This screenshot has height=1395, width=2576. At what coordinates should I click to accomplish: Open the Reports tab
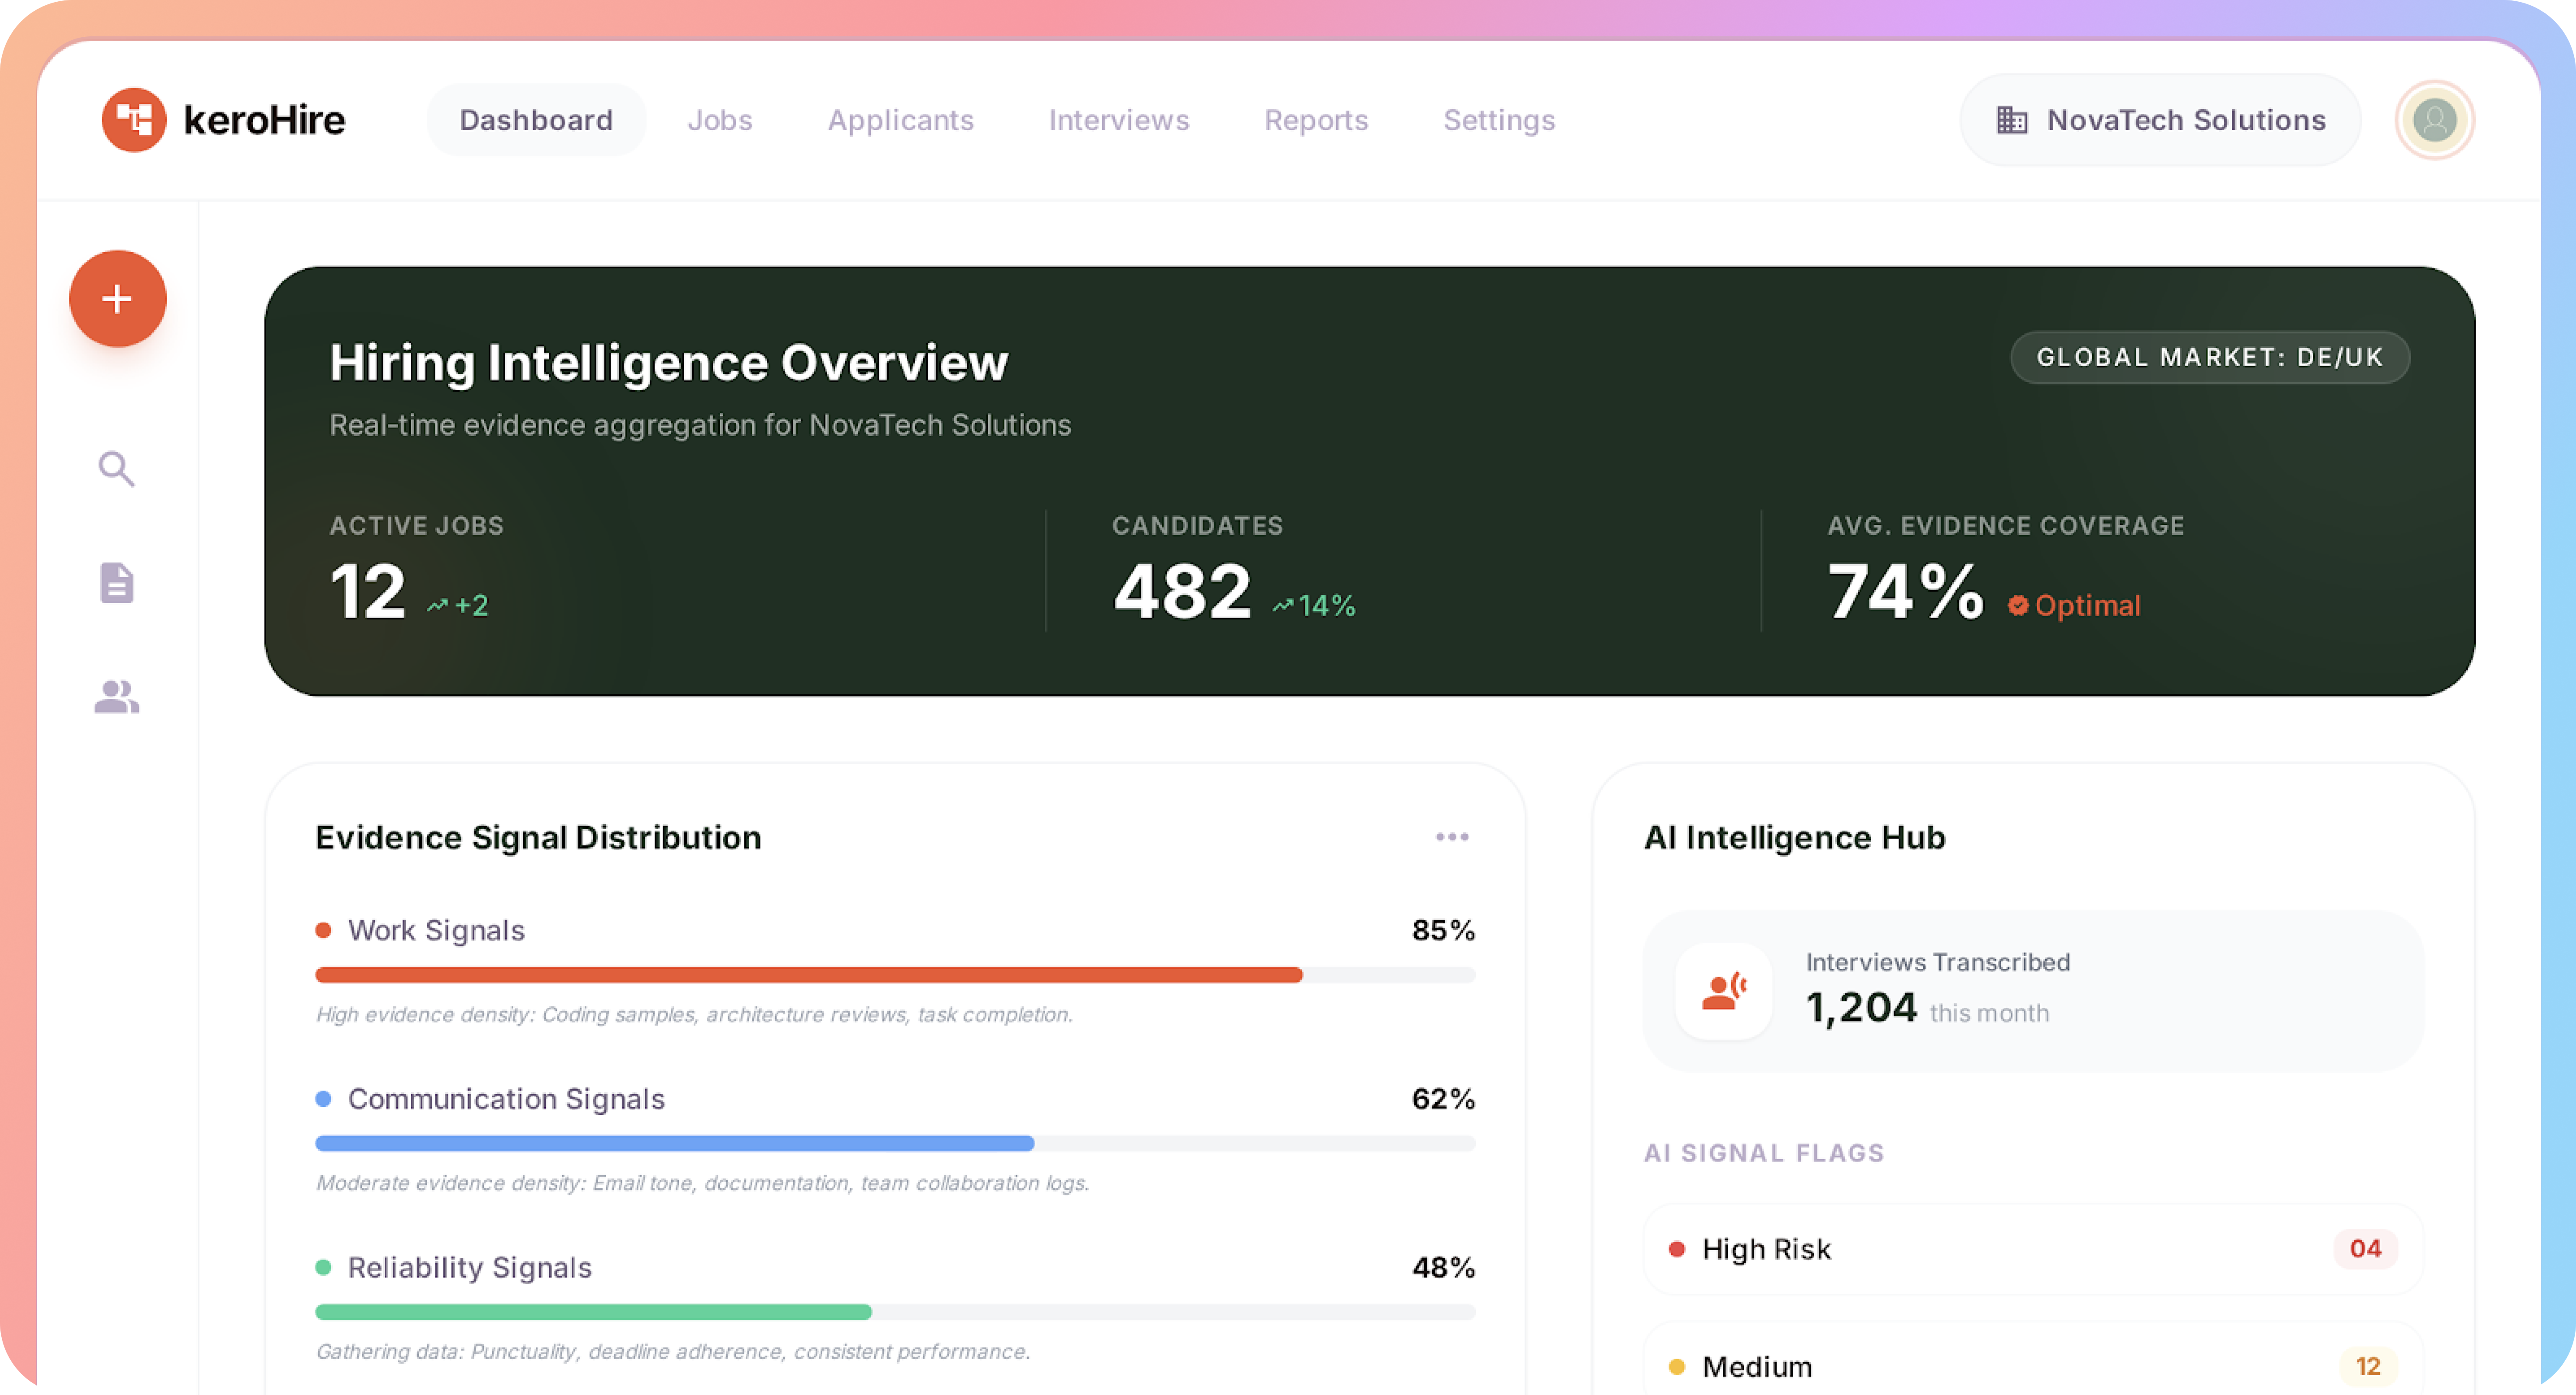coord(1316,120)
